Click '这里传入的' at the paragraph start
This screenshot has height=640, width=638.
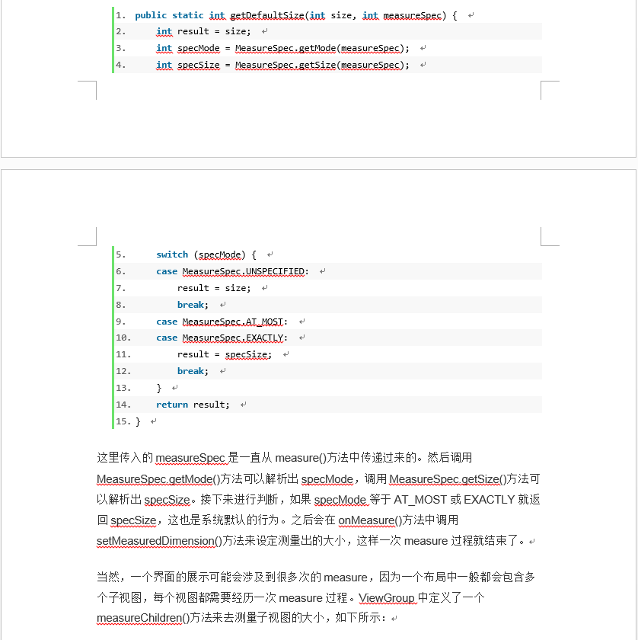point(125,458)
